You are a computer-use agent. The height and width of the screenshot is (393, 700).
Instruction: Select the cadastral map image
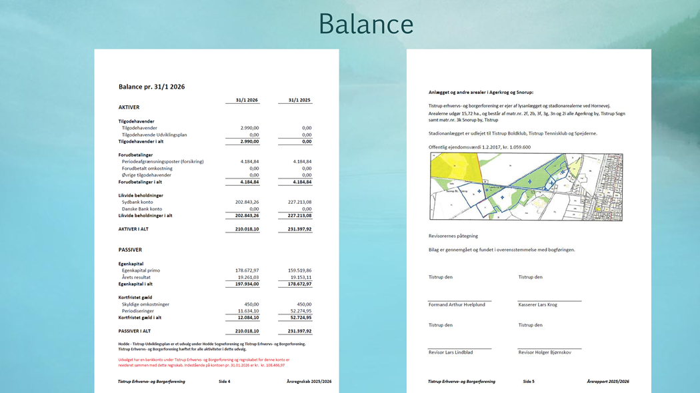click(x=526, y=187)
